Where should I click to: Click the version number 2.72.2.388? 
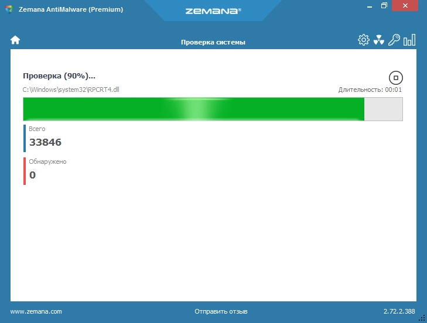pyautogui.click(x=399, y=311)
